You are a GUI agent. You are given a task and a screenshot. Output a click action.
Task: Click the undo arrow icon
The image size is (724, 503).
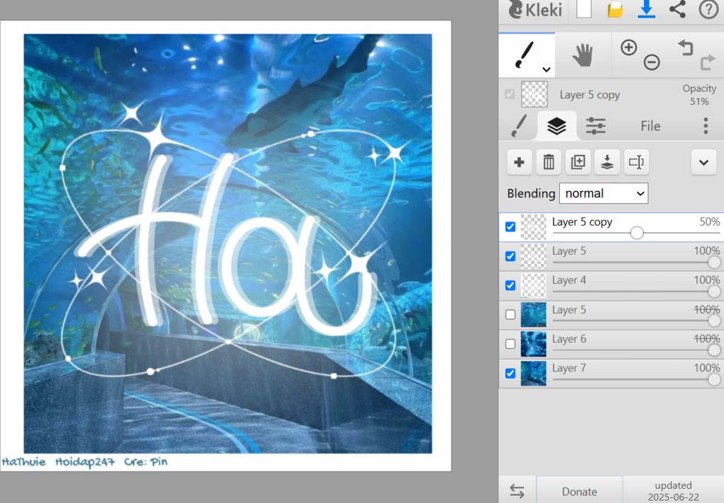point(685,47)
